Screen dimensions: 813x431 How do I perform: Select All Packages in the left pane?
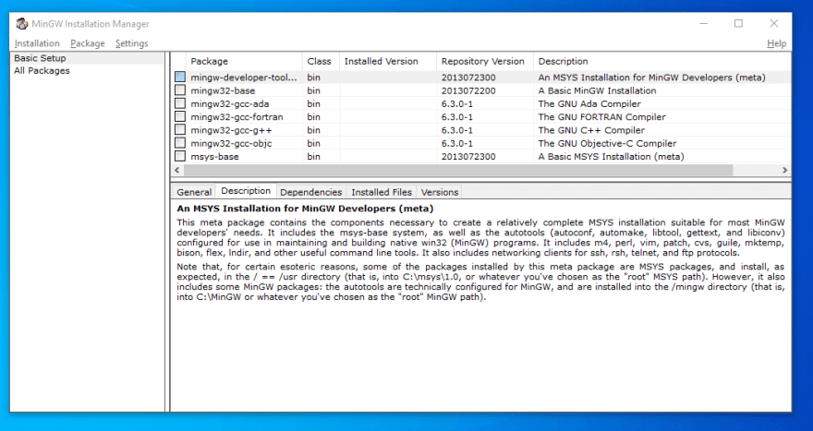(x=42, y=70)
